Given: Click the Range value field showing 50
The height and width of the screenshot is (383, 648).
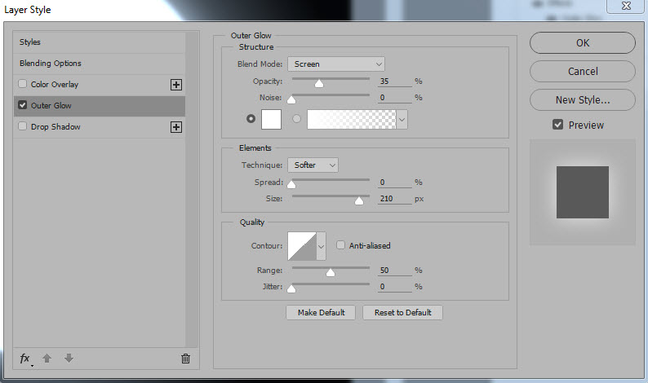Looking at the screenshot, I should coord(395,271).
